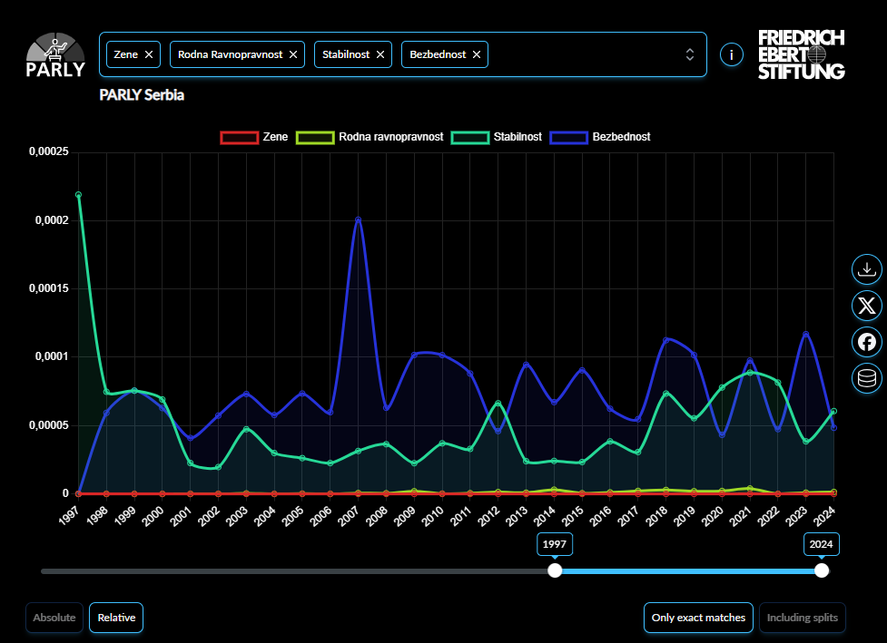Click the Friedrich Ebert Stiftung logo

(x=801, y=54)
